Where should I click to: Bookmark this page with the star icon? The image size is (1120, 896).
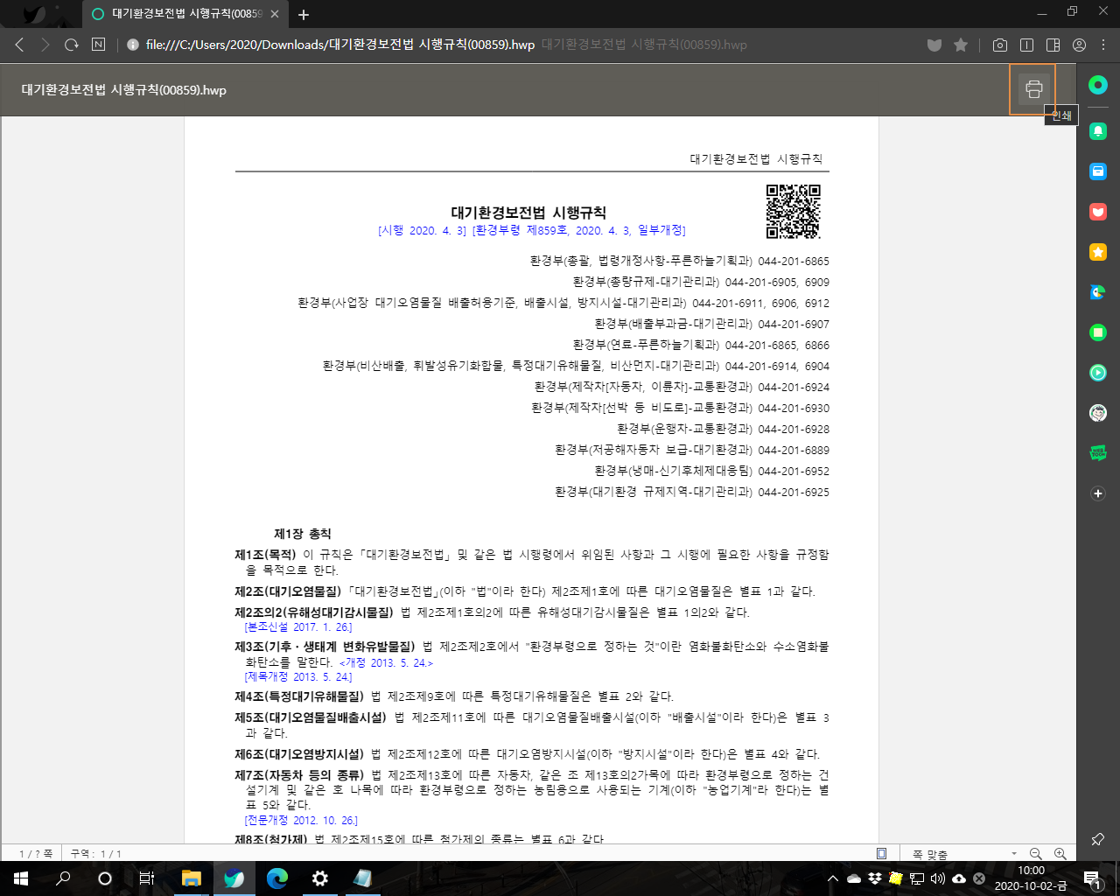961,45
